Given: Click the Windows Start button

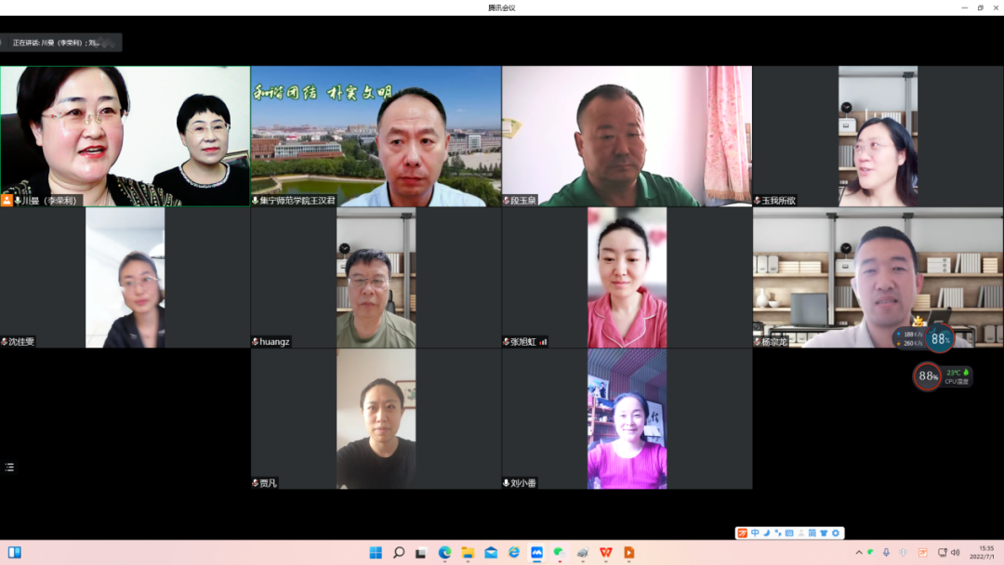Looking at the screenshot, I should (x=376, y=553).
